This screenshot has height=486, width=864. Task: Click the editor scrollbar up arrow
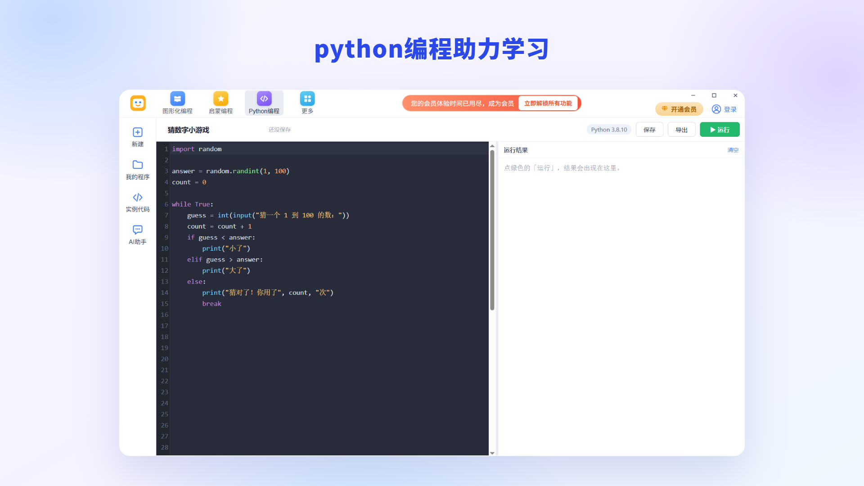pyautogui.click(x=492, y=146)
